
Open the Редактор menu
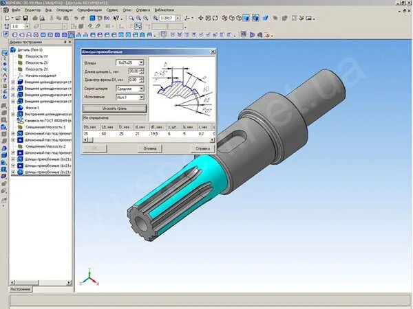(x=33, y=10)
